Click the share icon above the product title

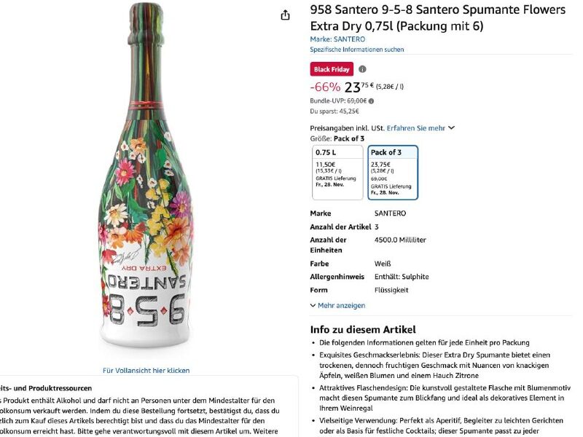286,15
